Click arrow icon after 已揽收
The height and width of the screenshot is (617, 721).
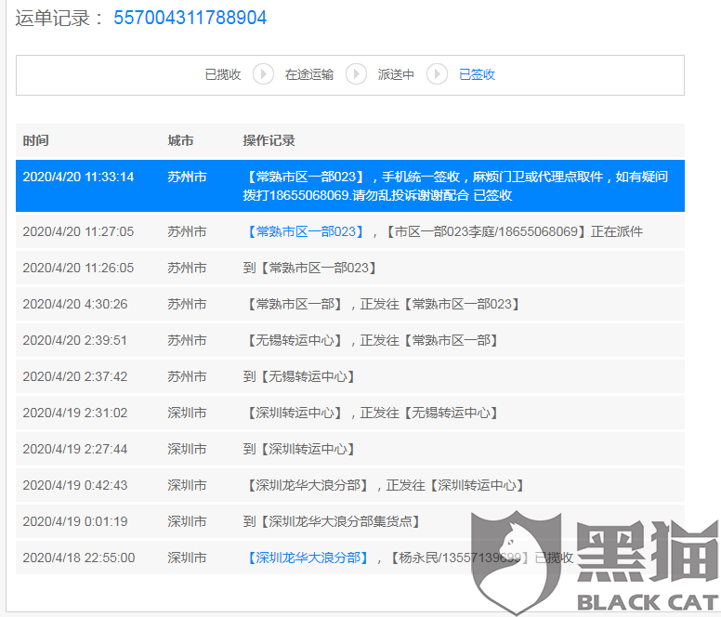(x=264, y=74)
